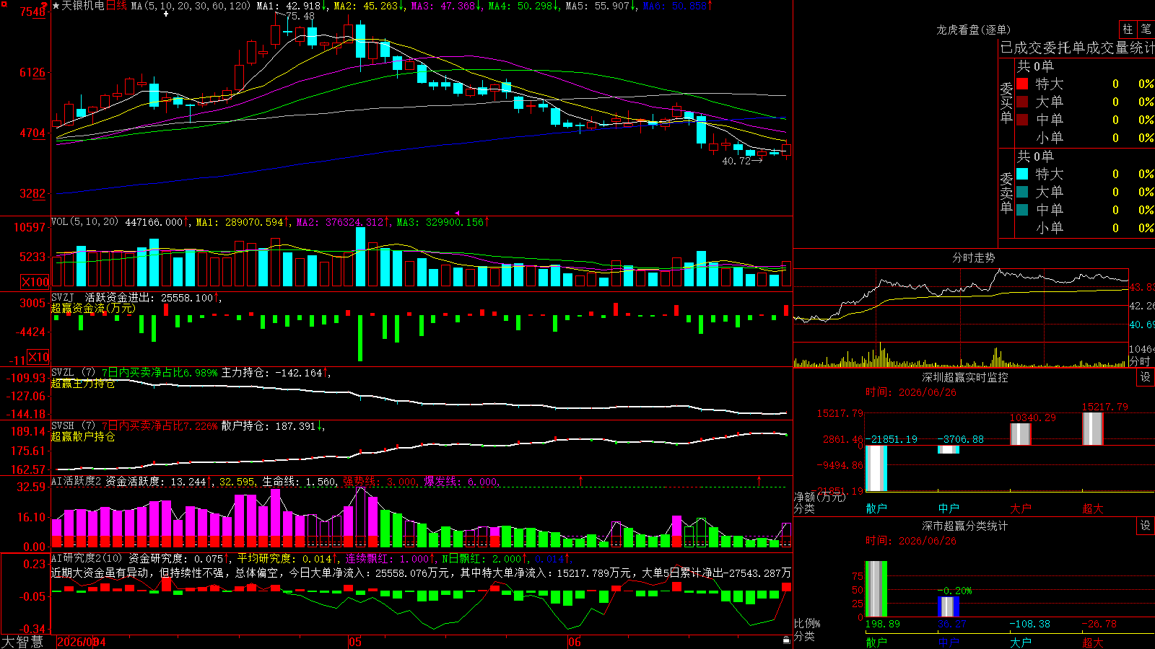Select 中户 category in 深圳超赢实时监控 chart
This screenshot has height=649, width=1155.
(949, 508)
